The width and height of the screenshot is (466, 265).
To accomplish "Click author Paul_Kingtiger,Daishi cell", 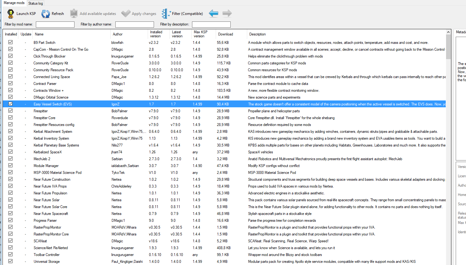I will point(127,262).
